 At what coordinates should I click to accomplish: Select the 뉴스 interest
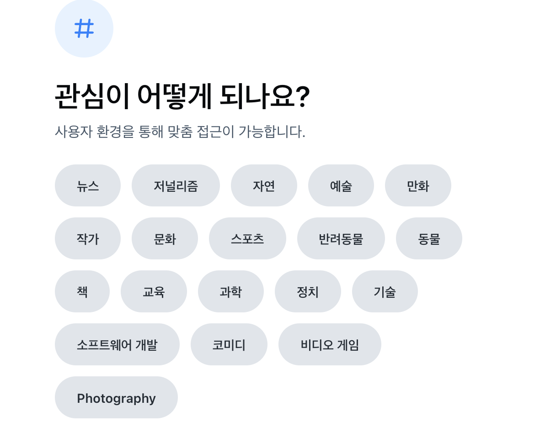[88, 185]
